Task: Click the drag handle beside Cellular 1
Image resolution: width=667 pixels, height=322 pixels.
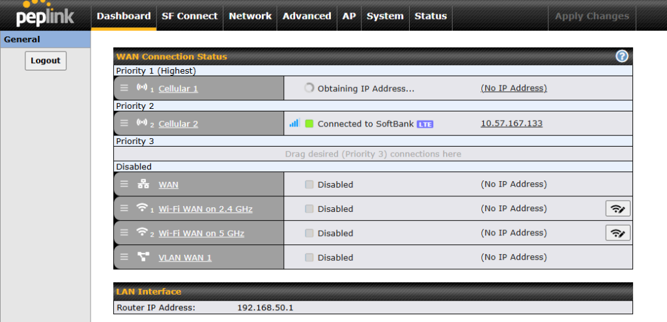Action: [x=124, y=88]
